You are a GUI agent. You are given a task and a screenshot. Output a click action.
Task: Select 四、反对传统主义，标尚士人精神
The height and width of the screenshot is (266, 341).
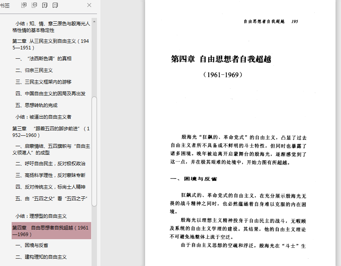click(x=50, y=187)
